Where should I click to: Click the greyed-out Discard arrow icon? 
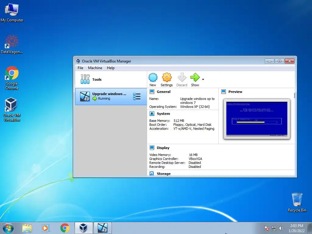(x=182, y=77)
